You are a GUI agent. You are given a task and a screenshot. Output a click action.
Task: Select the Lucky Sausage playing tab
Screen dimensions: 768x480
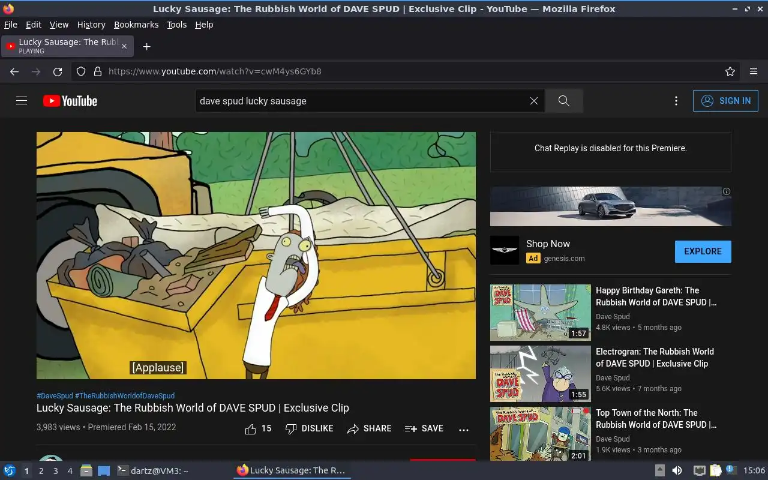click(67, 46)
